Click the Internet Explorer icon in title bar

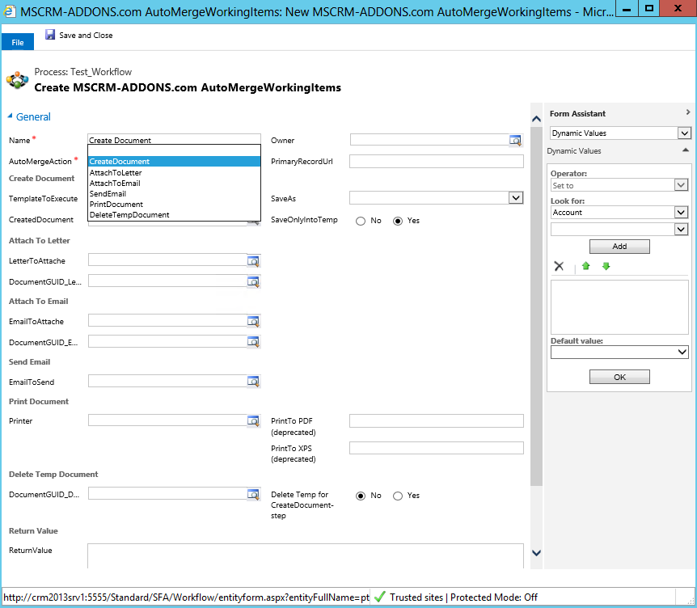coord(10,11)
